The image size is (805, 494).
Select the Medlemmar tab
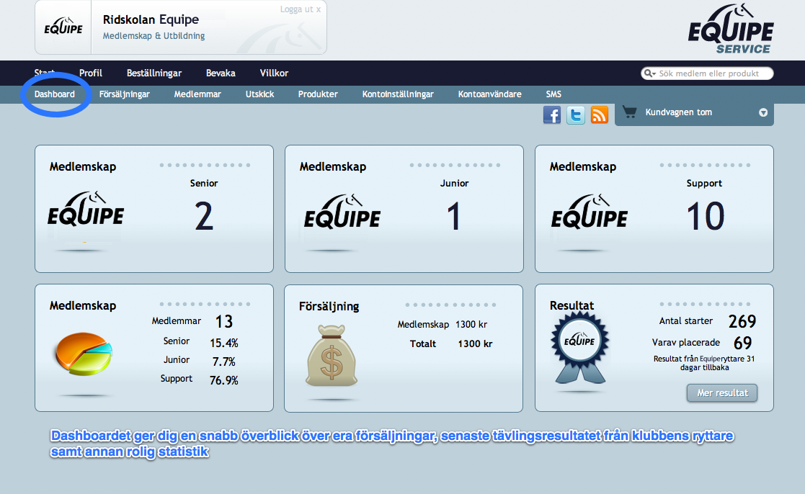(197, 94)
